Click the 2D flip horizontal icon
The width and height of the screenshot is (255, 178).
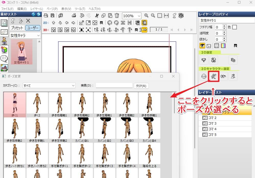129,23
